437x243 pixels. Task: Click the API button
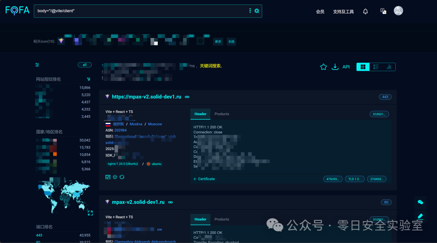(x=346, y=67)
